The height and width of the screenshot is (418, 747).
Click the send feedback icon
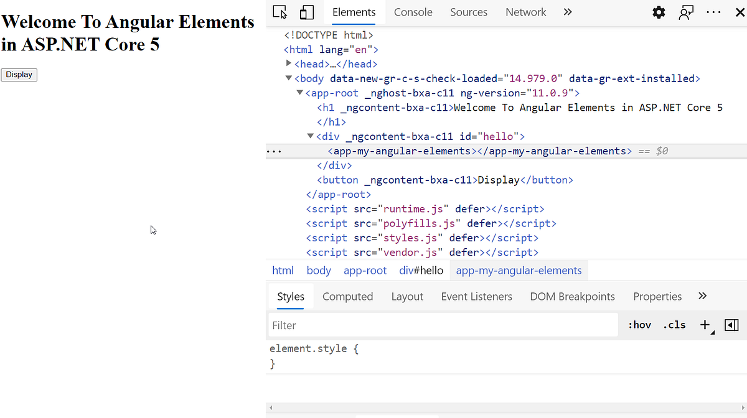686,12
